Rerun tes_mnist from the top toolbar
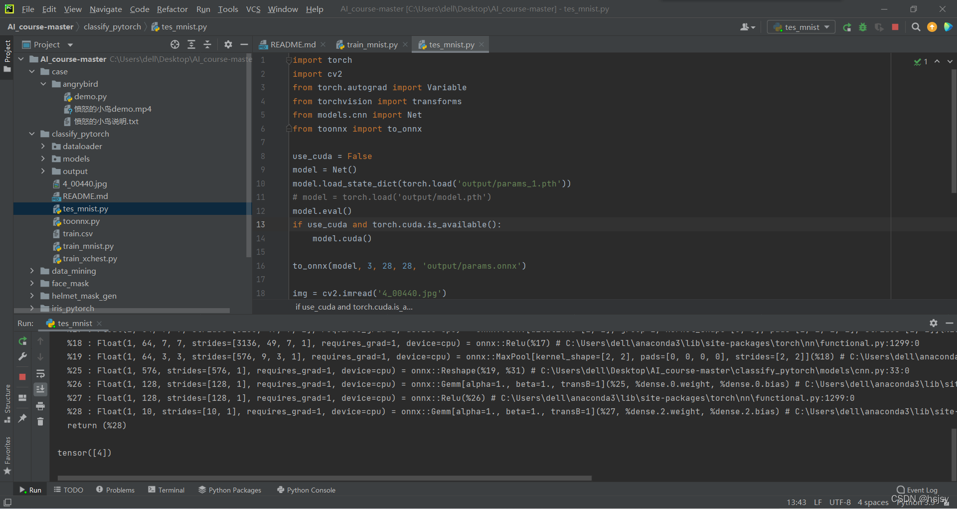The height and width of the screenshot is (509, 957). [x=847, y=27]
